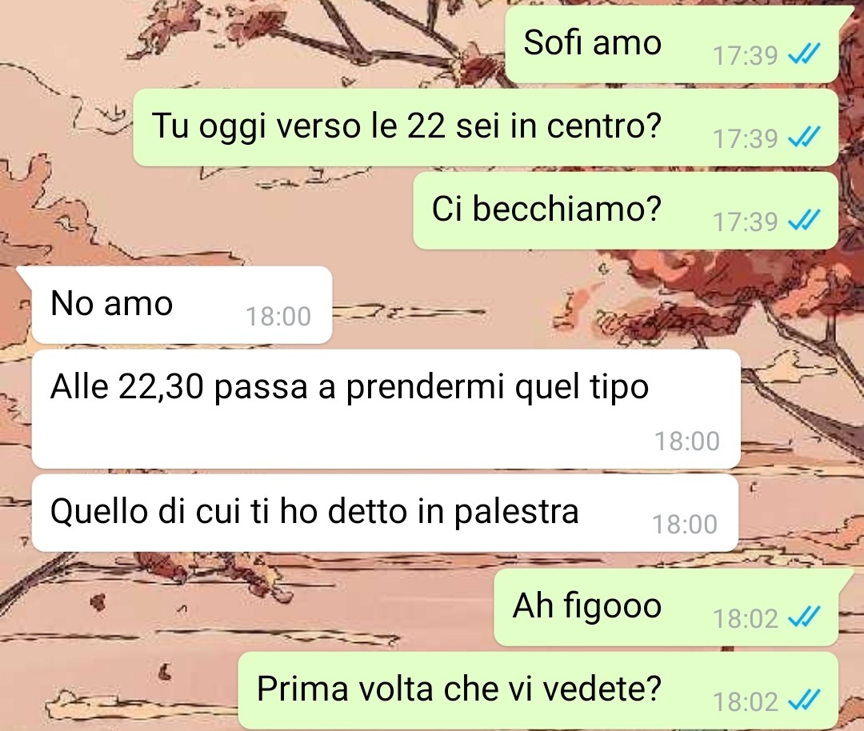Viewport: 864px width, 731px height.
Task: Click blue double-check beside 'Ci becchiamo?'
Action: (x=805, y=221)
